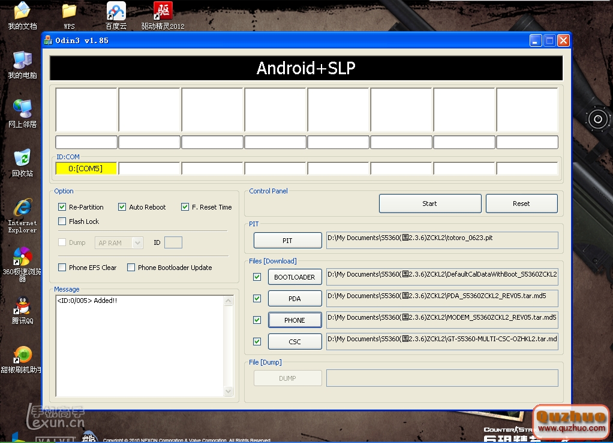Click the Start button in Control Panel
613x443 pixels.
pos(429,204)
